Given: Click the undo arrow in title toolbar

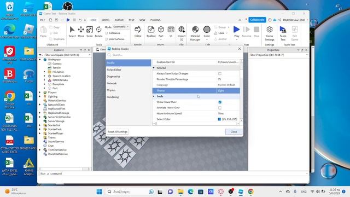Looking at the screenshot, I should pos(80,20).
